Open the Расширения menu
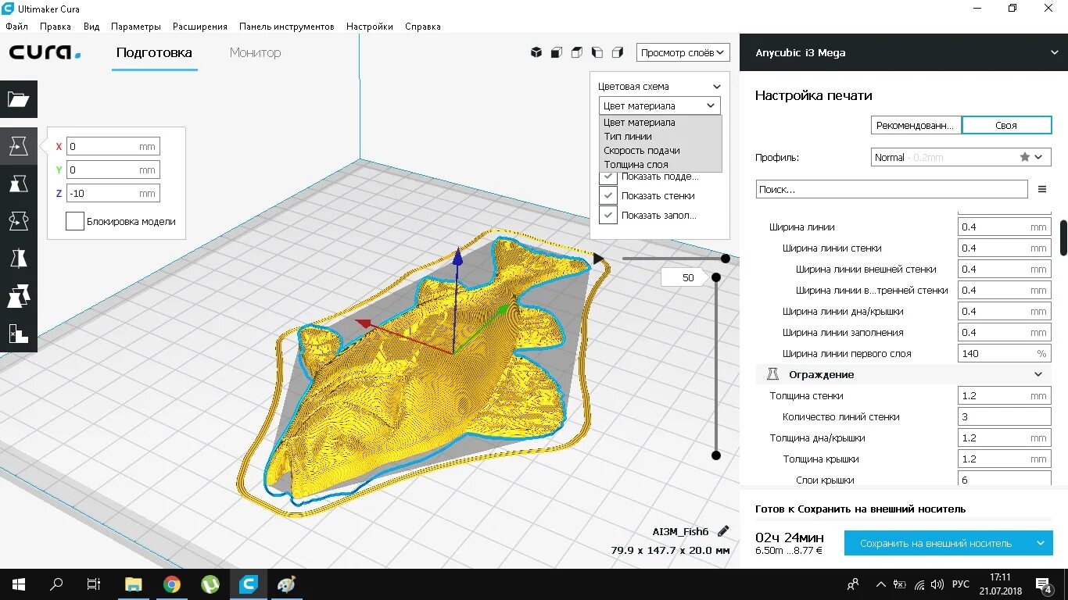Viewport: 1068px width, 600px height. tap(200, 26)
